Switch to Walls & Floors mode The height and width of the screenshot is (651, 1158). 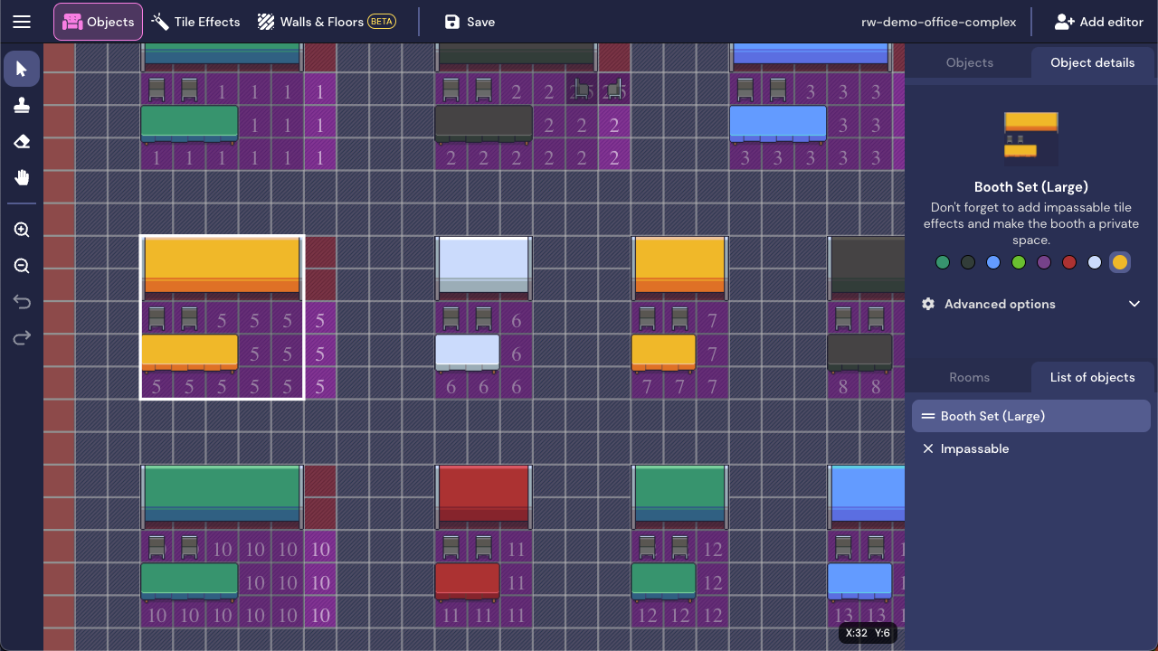[327, 22]
